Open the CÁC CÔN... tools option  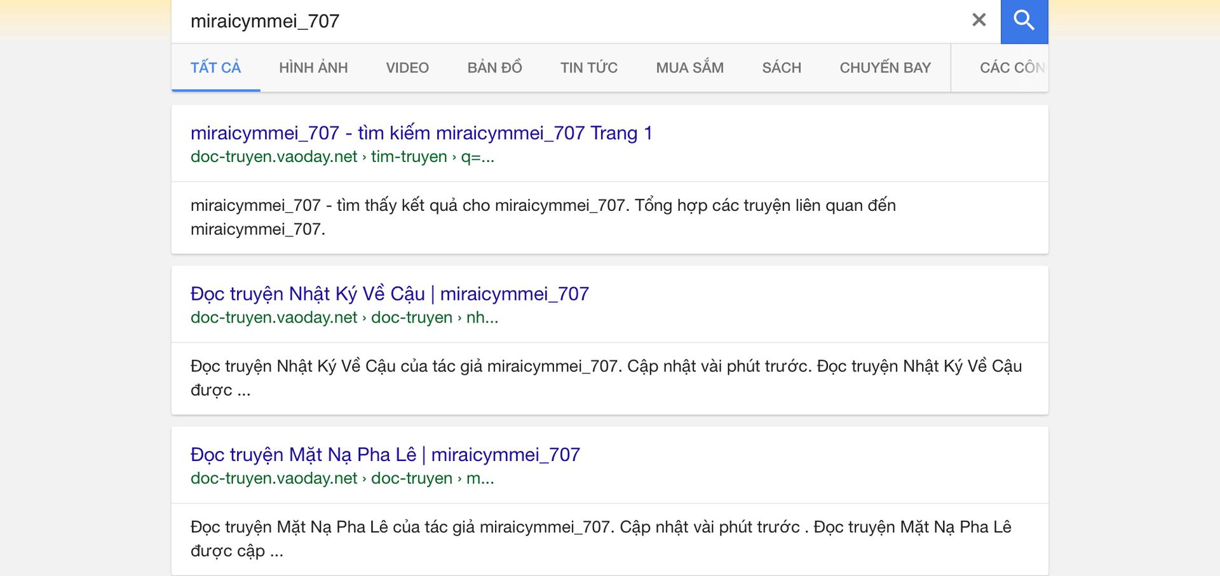tap(1012, 67)
